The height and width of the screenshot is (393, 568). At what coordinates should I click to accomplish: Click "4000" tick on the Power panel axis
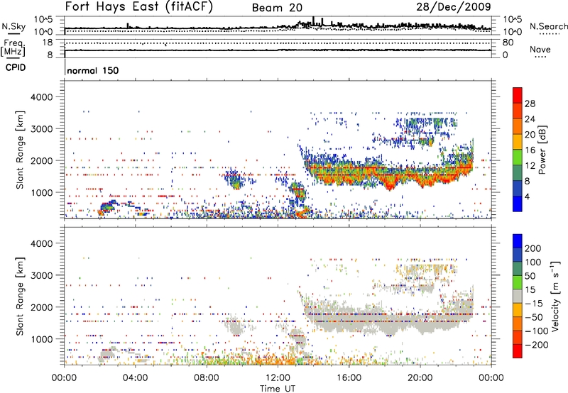(x=42, y=97)
